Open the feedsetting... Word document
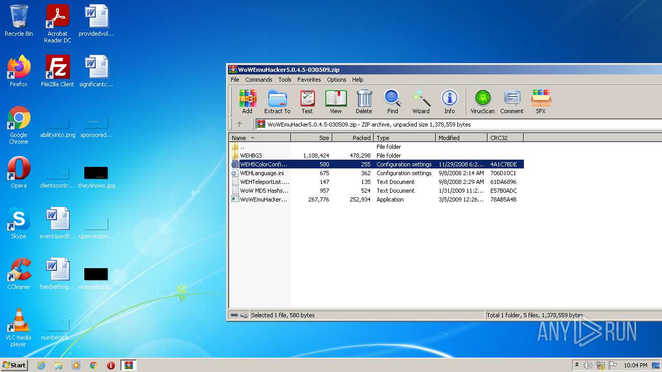 pos(57,274)
